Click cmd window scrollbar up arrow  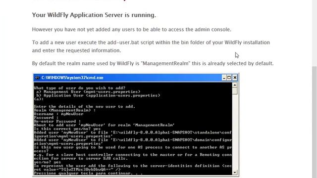click(x=235, y=85)
